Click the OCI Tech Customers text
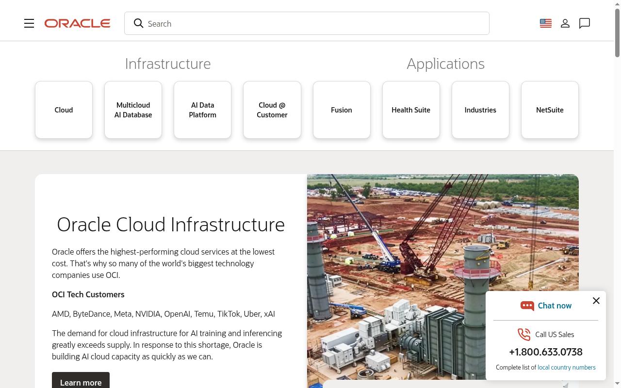621x388 pixels. tap(88, 294)
